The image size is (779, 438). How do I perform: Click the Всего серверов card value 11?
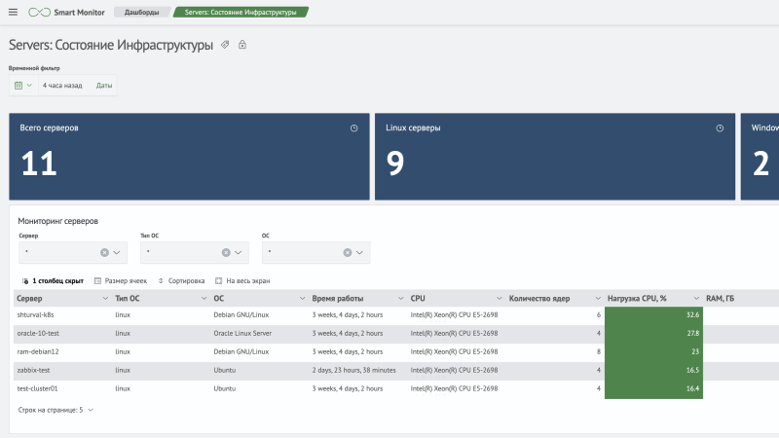click(x=39, y=164)
